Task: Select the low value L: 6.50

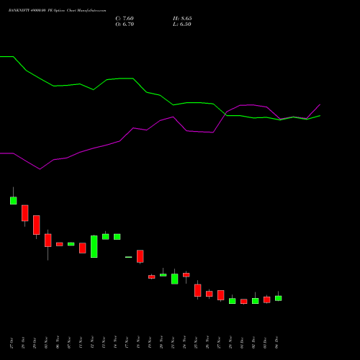Action: 182,24
